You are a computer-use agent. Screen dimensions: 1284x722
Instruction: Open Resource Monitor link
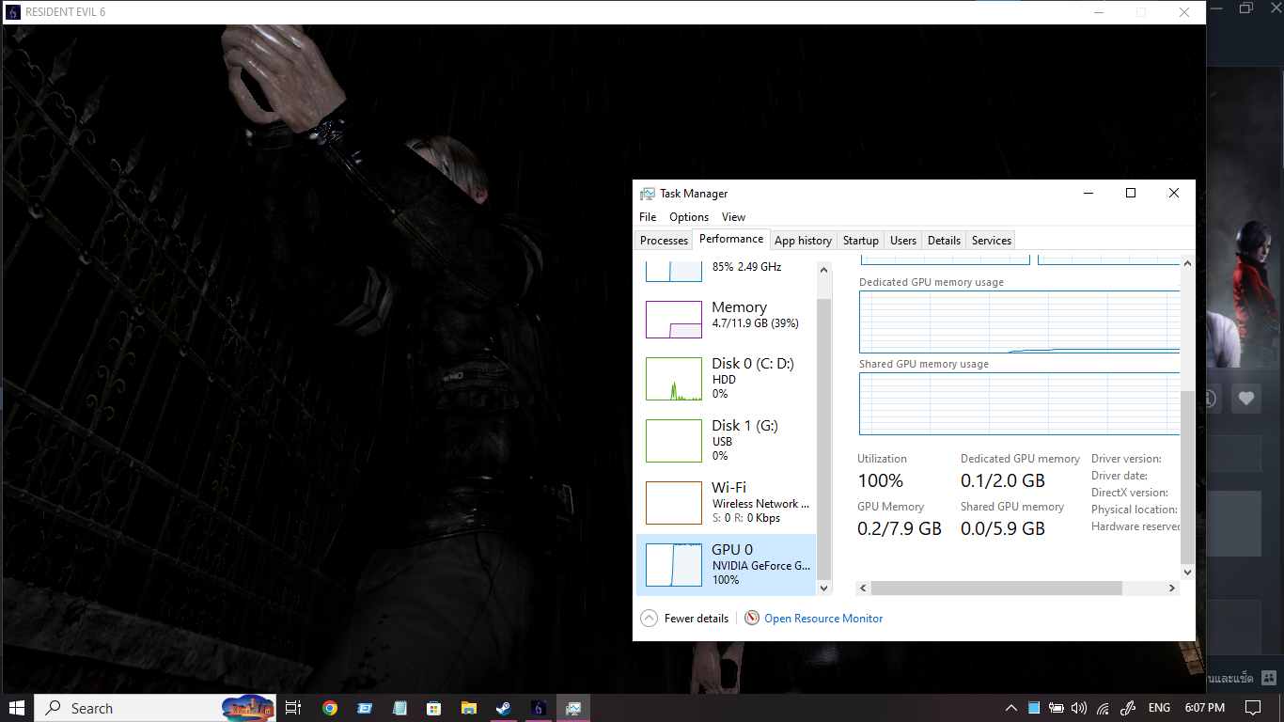tap(823, 618)
